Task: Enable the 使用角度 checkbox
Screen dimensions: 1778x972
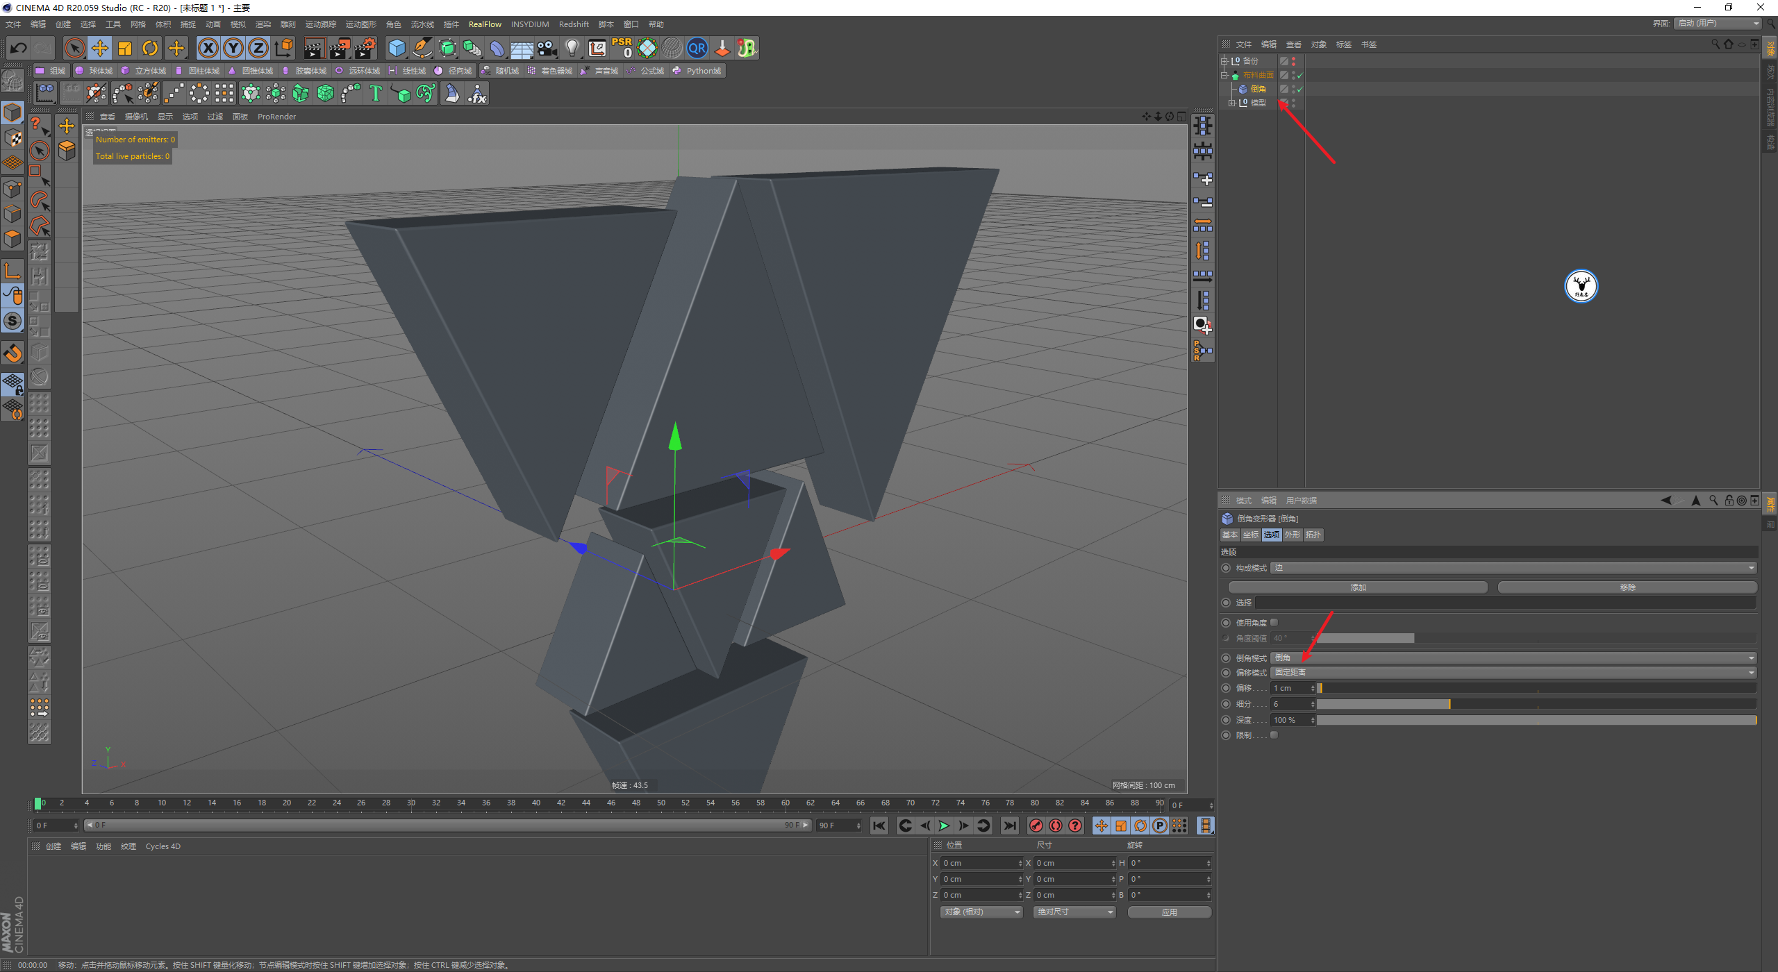Action: tap(1274, 623)
